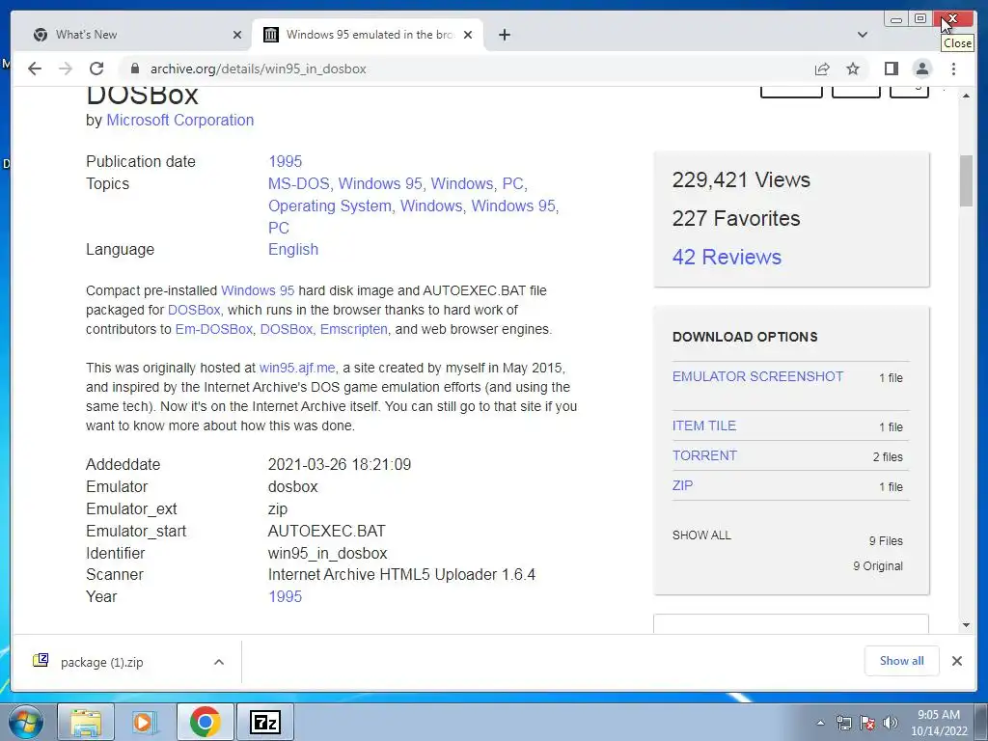
Task: Open the English language link
Action: tap(293, 249)
